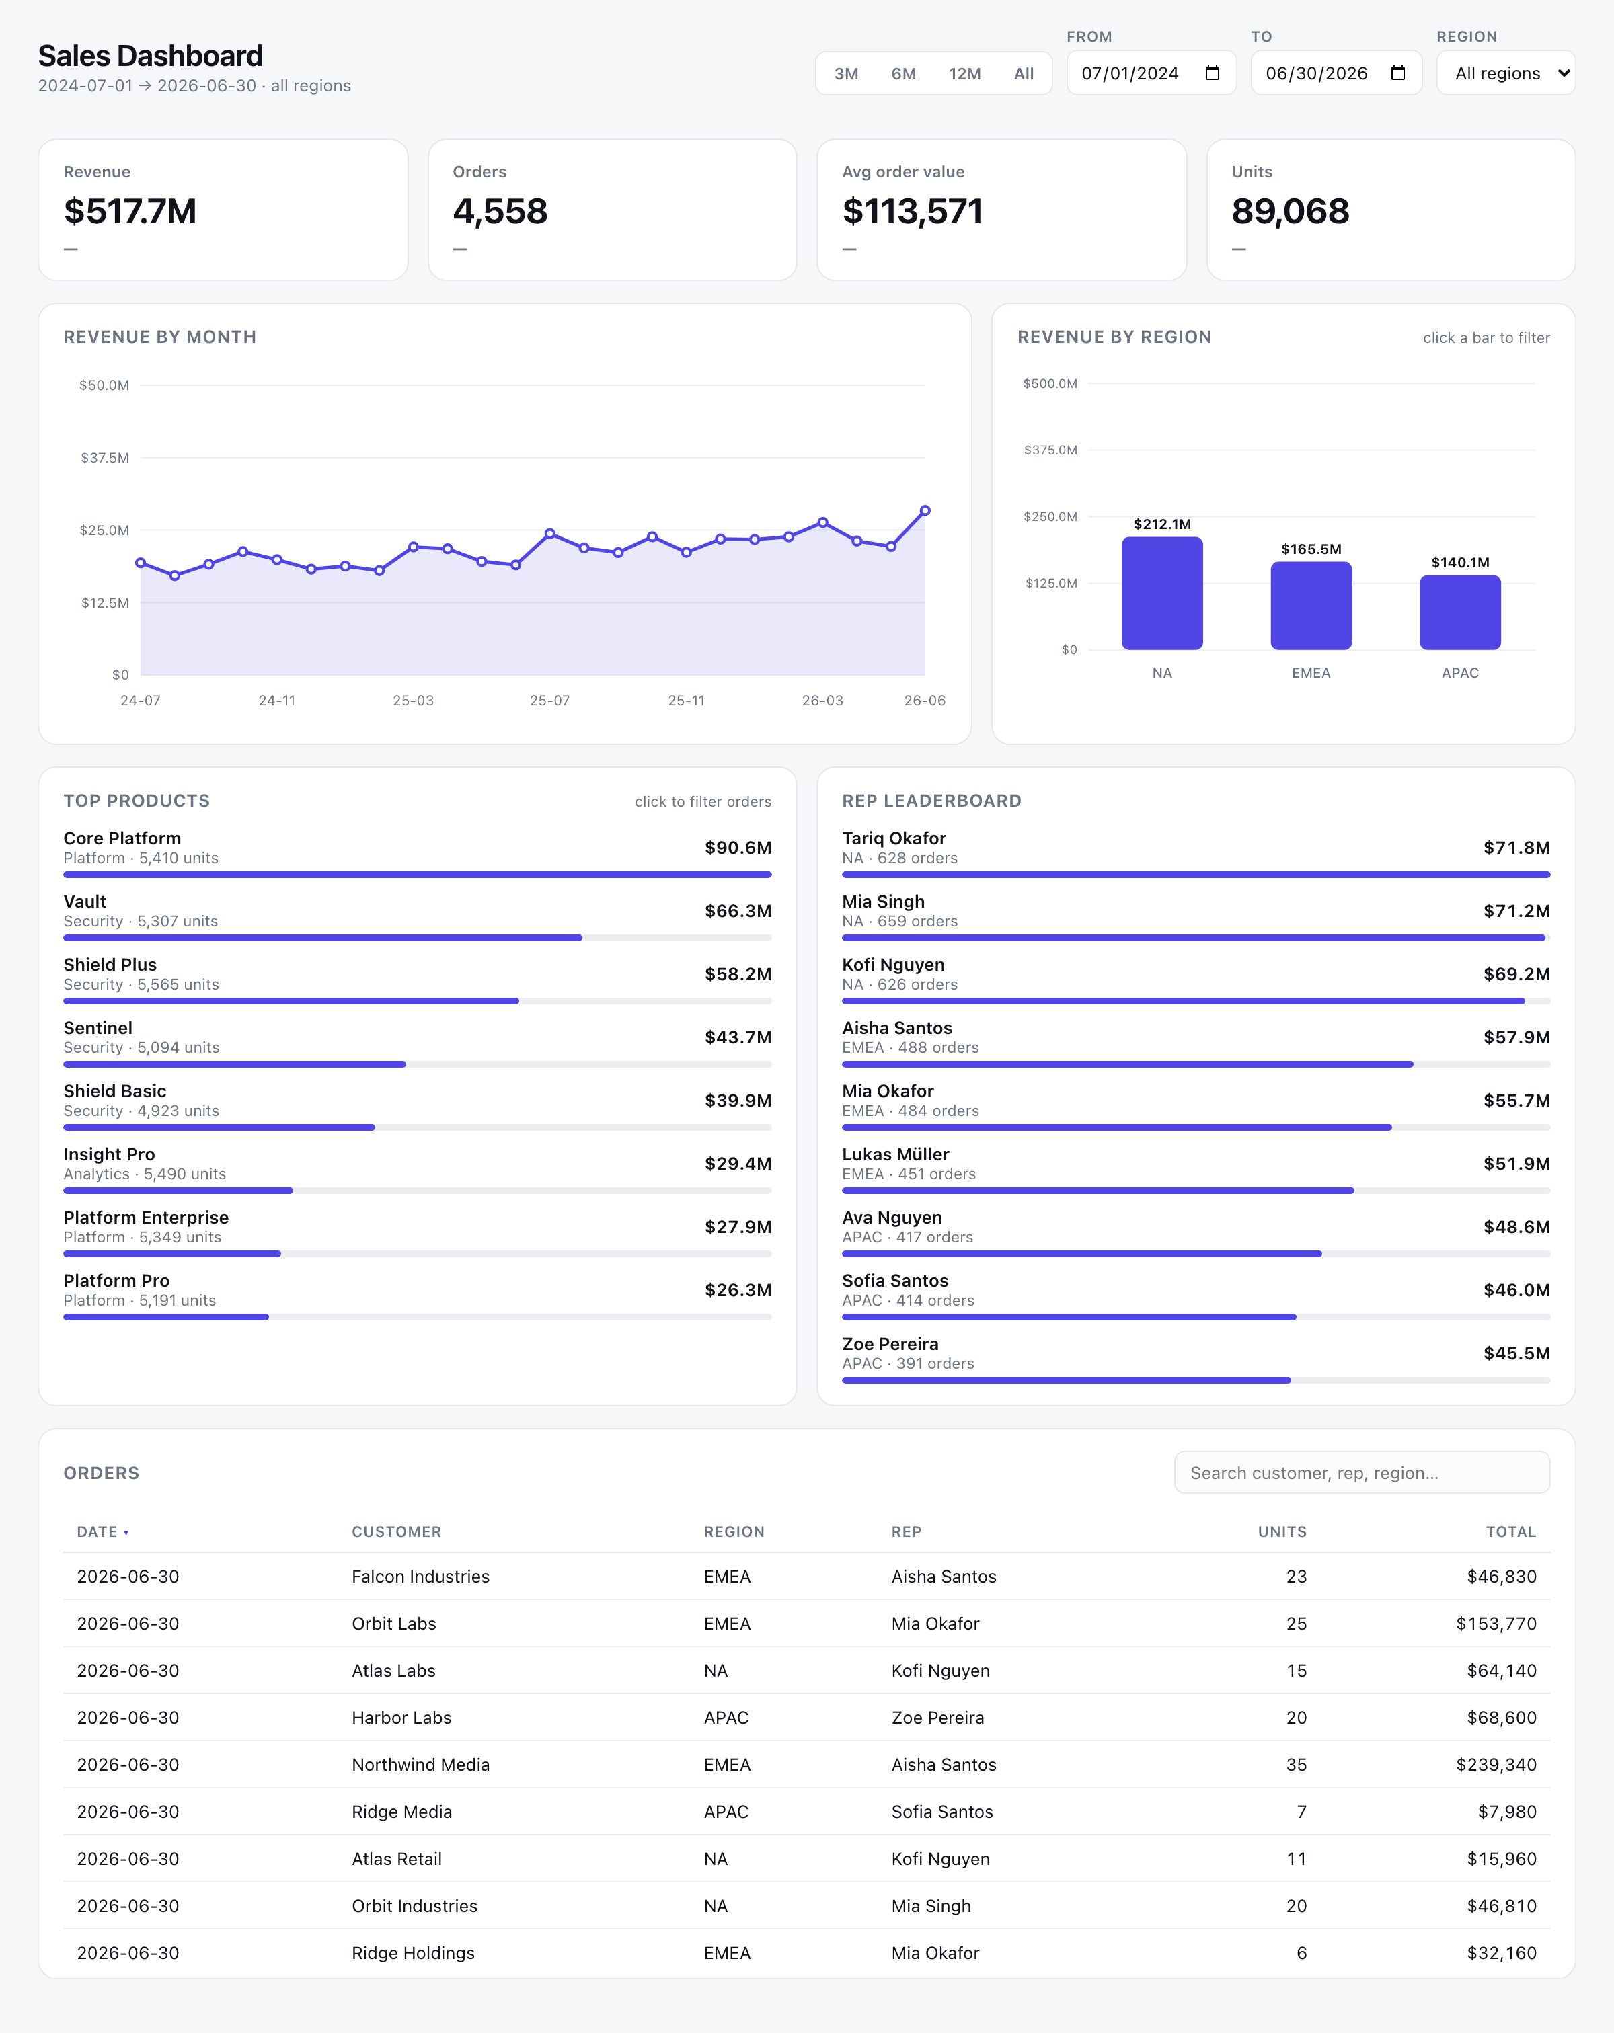Viewport: 1614px width, 2033px height.
Task: Select the Harbor Labs order row
Action: click(x=806, y=1718)
